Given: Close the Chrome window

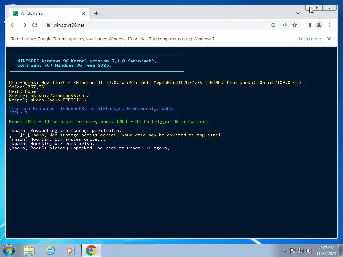Looking at the screenshot, I should click(330, 8).
